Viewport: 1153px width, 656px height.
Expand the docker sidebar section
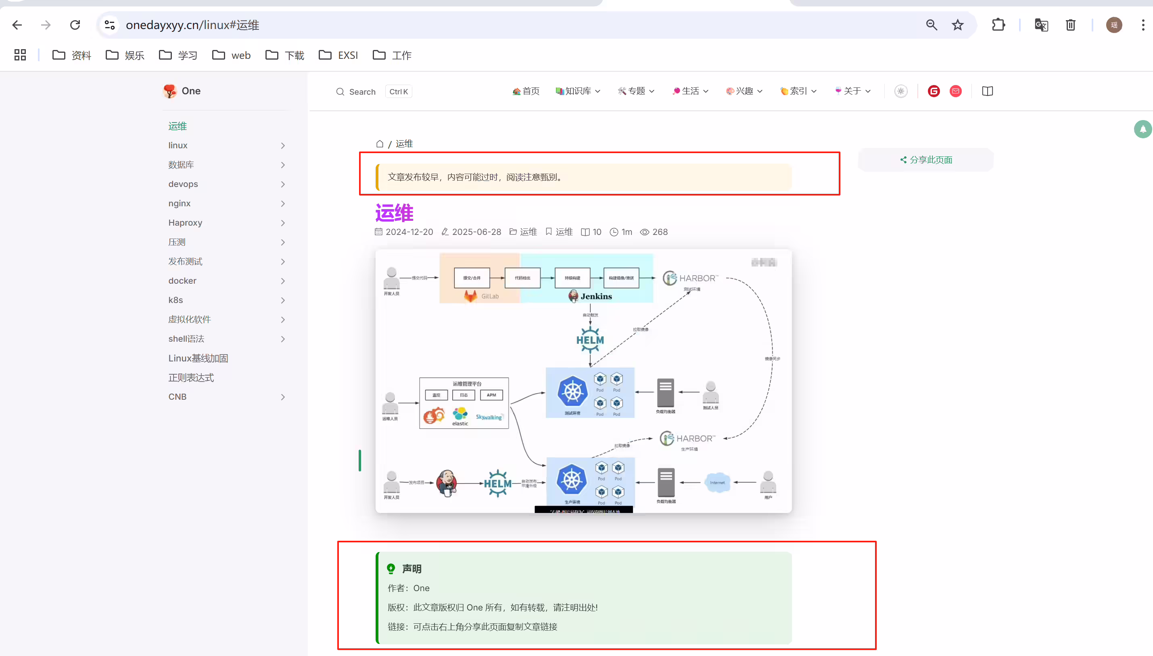point(227,281)
